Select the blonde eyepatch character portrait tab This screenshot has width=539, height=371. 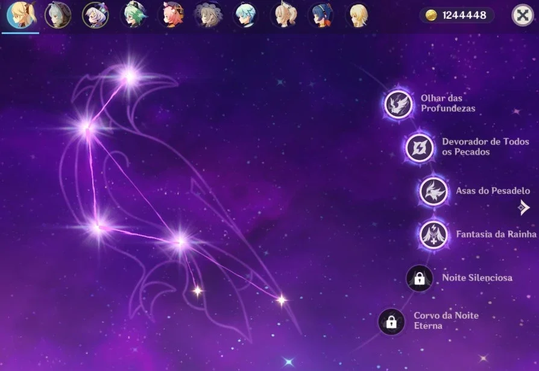click(x=21, y=15)
